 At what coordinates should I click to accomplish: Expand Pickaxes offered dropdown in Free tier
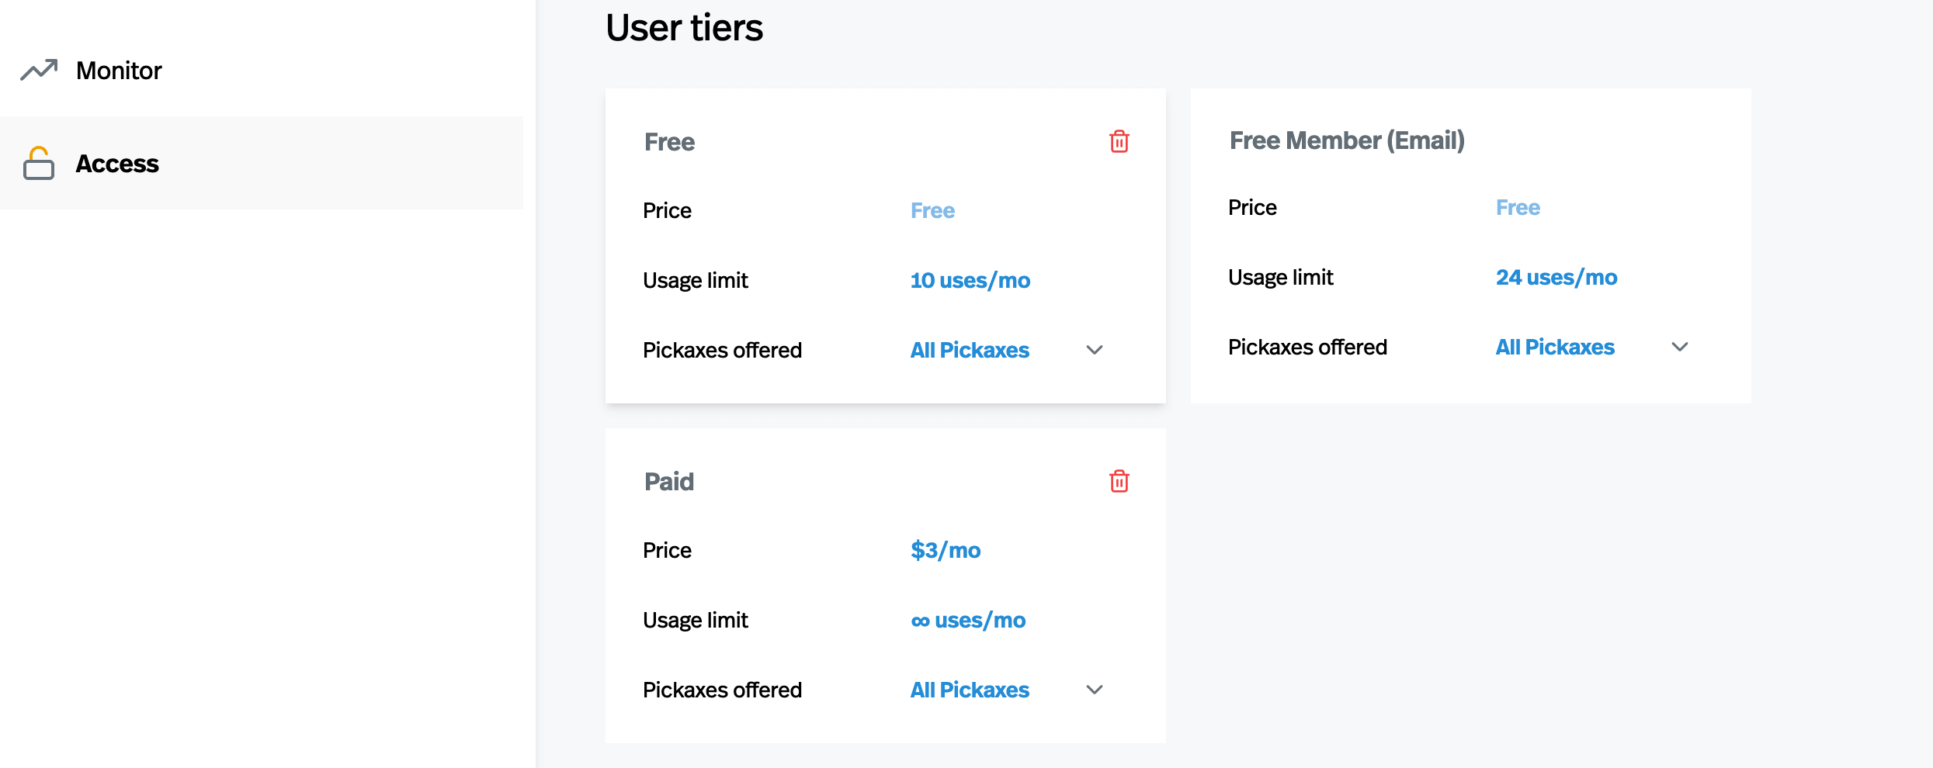[1094, 350]
